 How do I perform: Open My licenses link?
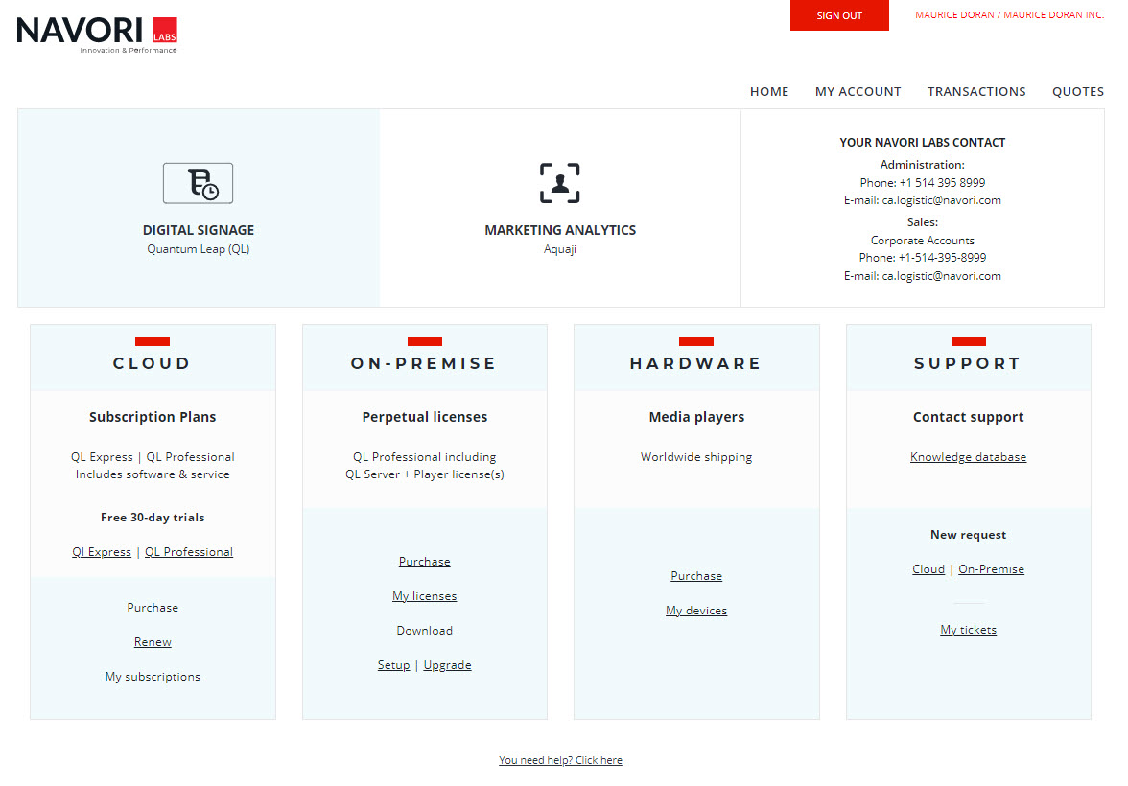424,595
